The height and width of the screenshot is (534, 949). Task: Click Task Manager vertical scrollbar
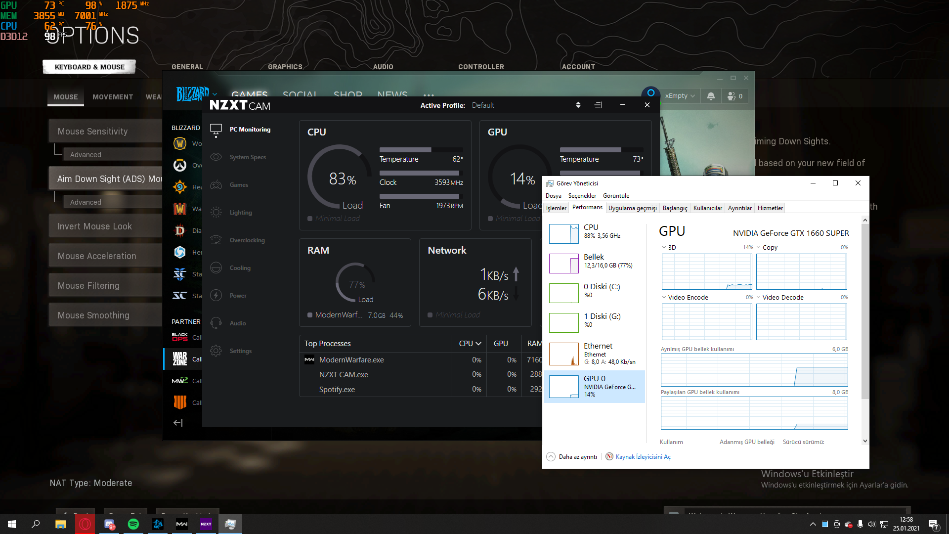[x=865, y=311]
